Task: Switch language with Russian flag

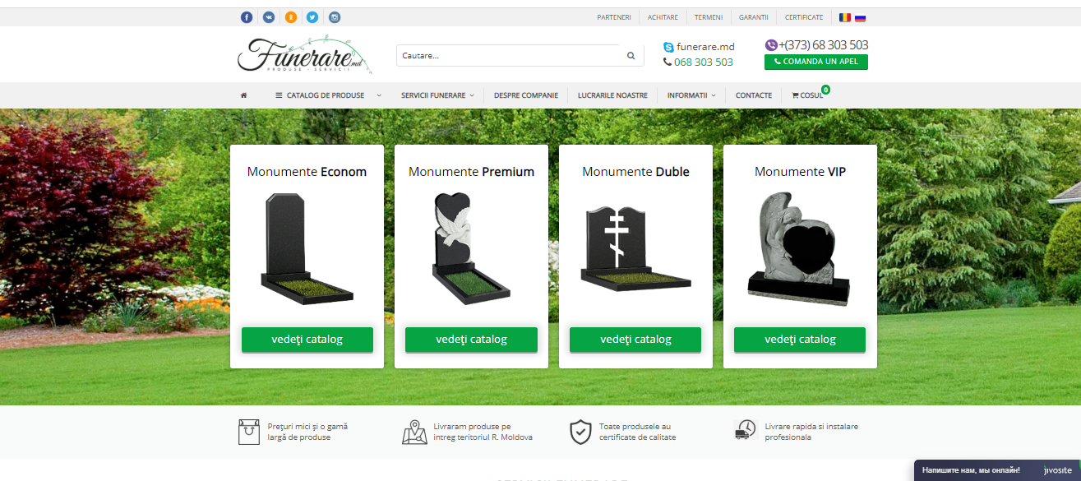Action: click(860, 17)
